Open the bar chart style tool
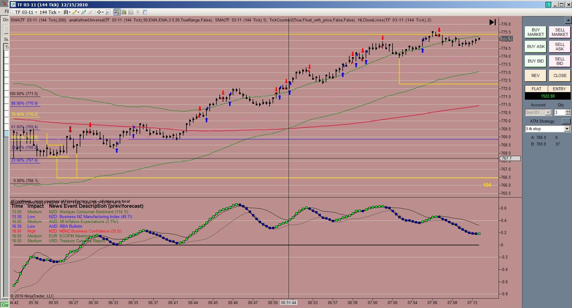 pyautogui.click(x=65, y=12)
